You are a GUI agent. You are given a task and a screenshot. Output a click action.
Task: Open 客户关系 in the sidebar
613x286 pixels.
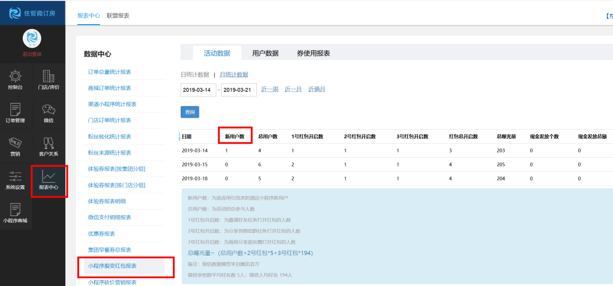(48, 147)
